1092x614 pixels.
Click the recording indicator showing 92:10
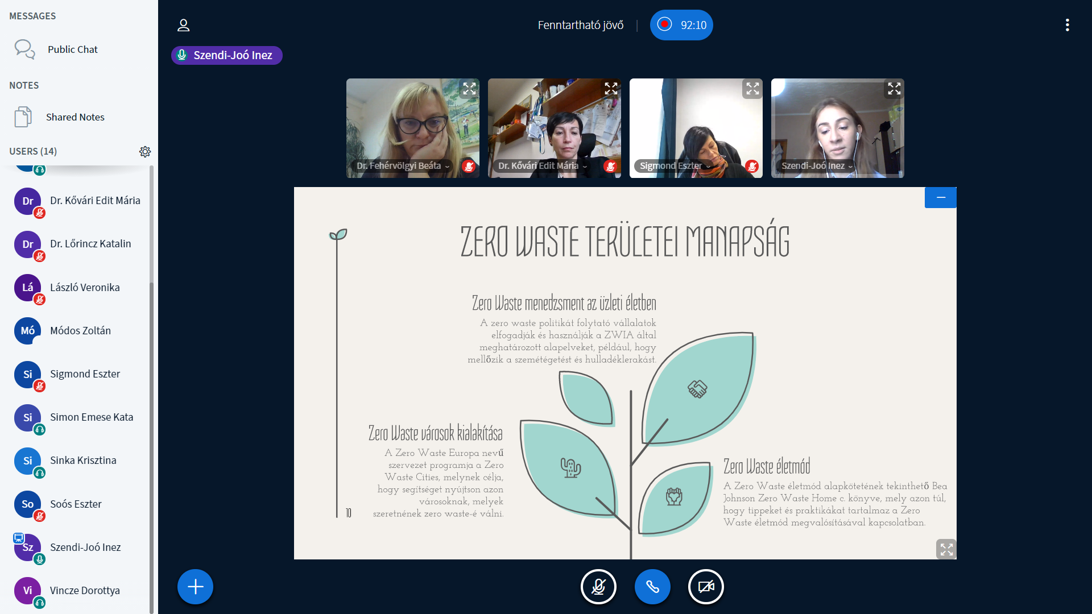pyautogui.click(x=681, y=25)
